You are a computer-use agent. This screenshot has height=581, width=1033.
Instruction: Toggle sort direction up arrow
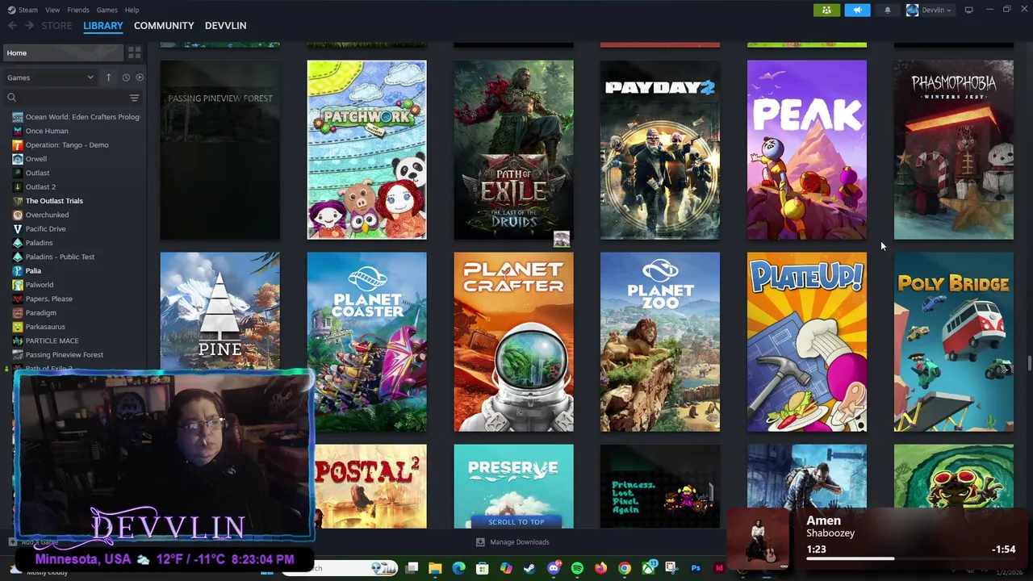[108, 77]
